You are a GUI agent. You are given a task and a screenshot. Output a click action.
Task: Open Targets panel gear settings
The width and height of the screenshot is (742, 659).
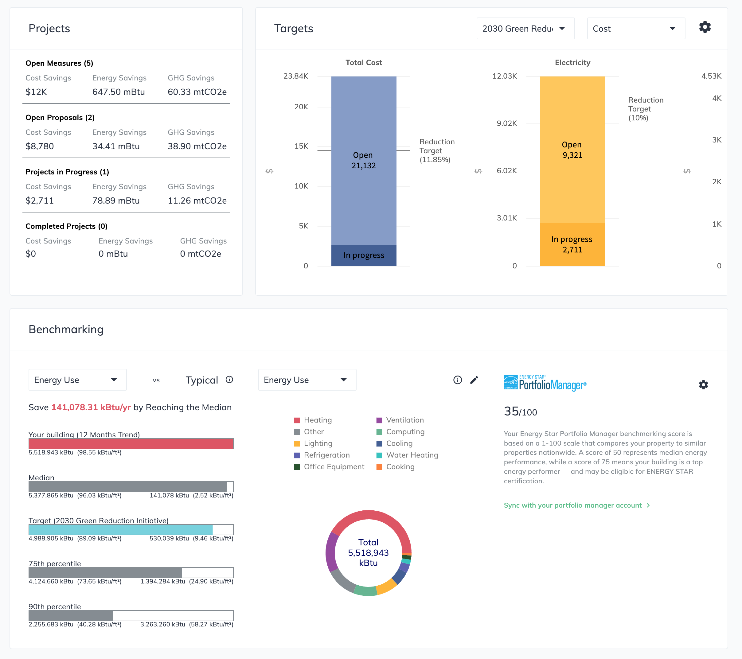705,27
